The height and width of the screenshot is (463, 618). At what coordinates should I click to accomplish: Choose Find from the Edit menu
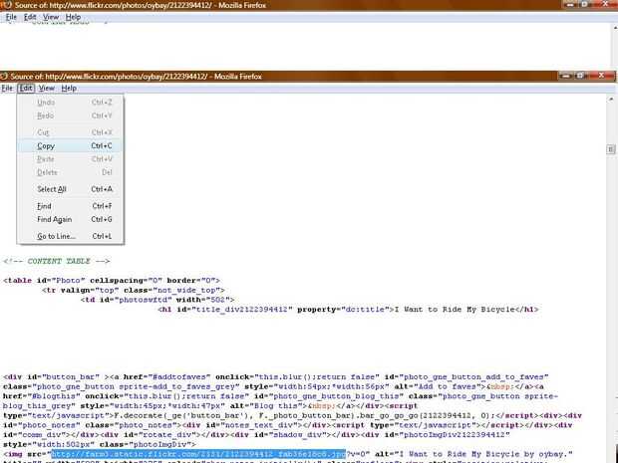coord(70,206)
